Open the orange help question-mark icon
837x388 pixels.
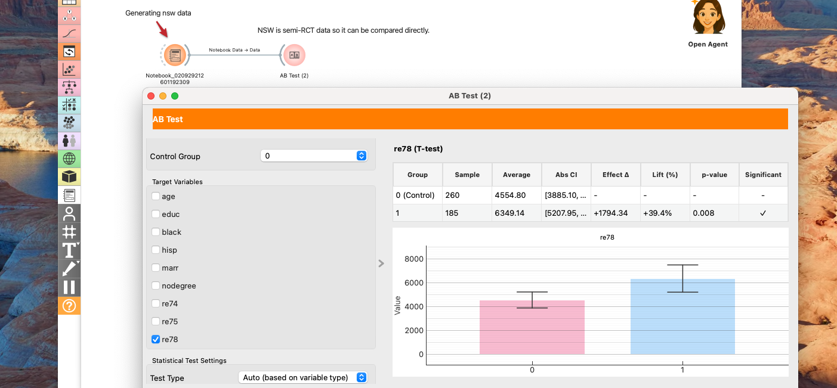[x=69, y=306]
